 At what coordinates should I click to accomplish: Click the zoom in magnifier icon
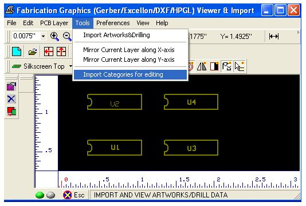[54, 36]
